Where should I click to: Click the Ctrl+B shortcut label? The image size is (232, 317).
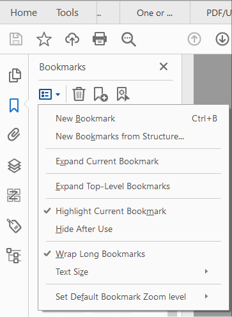(205, 118)
